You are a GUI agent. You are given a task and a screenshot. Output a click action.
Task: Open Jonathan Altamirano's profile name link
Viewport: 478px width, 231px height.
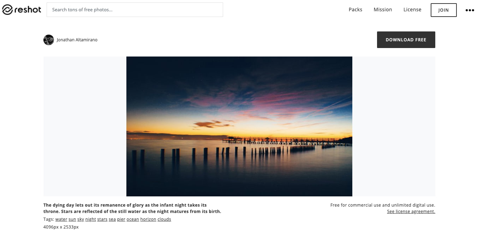[77, 40]
